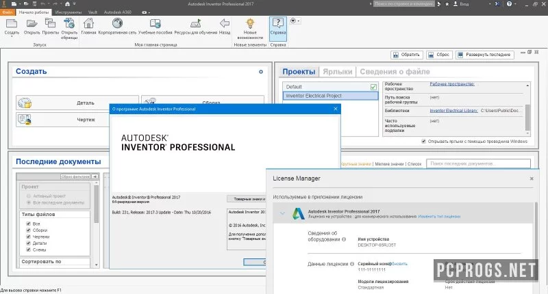Open Корпоративная сеть globe icon
This screenshot has height=294, width=548.
point(117,23)
